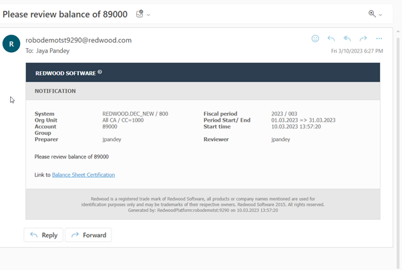Click the Reply All double-arrow icon
This screenshot has width=402, height=270.
(347, 39)
